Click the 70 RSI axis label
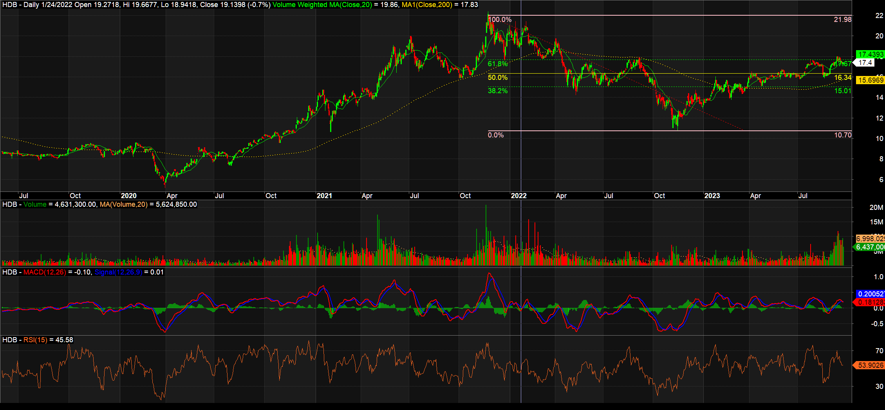The image size is (885, 410). tap(880, 351)
